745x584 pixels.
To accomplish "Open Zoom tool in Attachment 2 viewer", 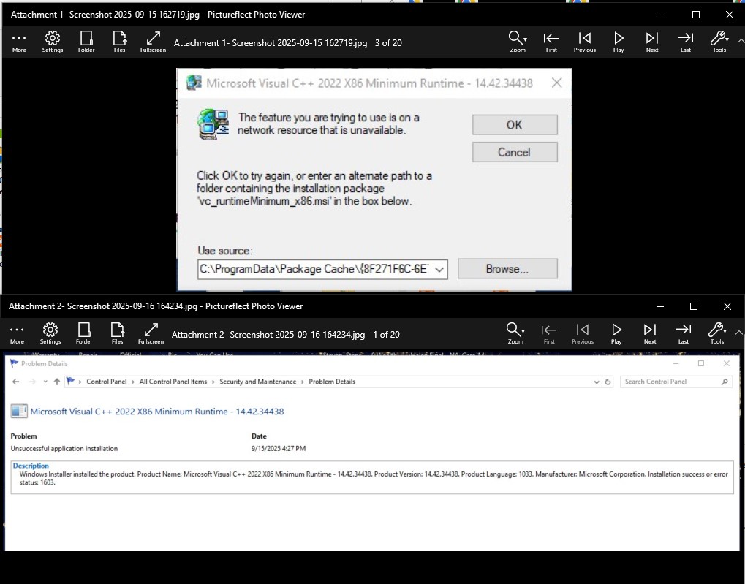I will click(x=515, y=334).
